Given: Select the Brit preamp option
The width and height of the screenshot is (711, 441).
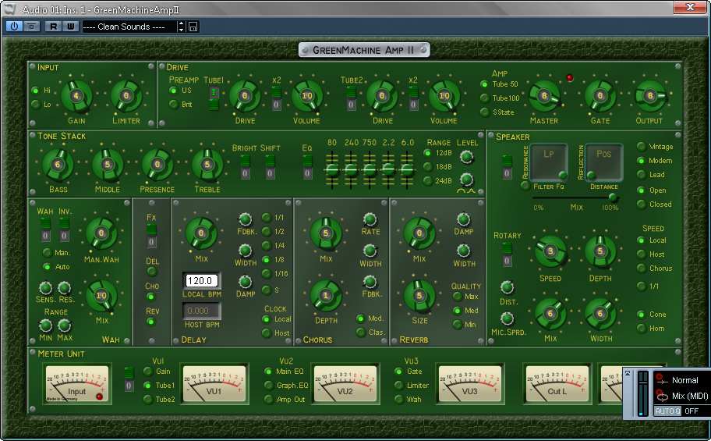Looking at the screenshot, I should click(174, 104).
